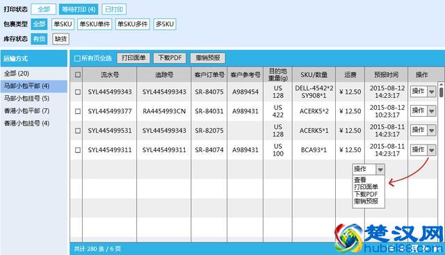Click the 打印面单 toolbar button
The image size is (445, 255).
133,58
